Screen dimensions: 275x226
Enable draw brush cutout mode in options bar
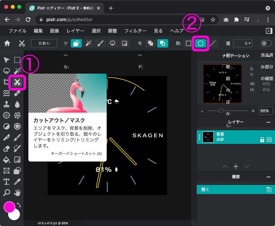click(x=100, y=43)
